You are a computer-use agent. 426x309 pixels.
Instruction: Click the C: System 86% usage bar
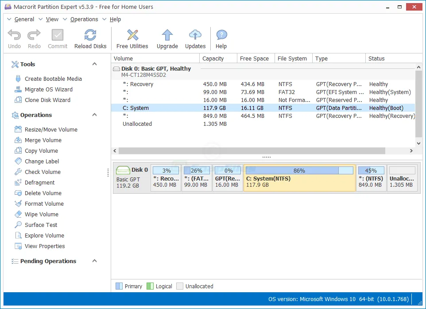(x=299, y=170)
